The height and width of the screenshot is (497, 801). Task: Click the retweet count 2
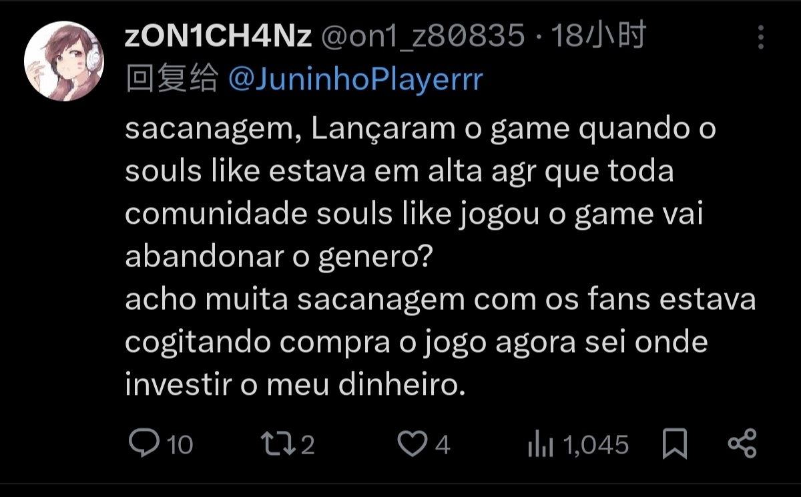(x=308, y=445)
